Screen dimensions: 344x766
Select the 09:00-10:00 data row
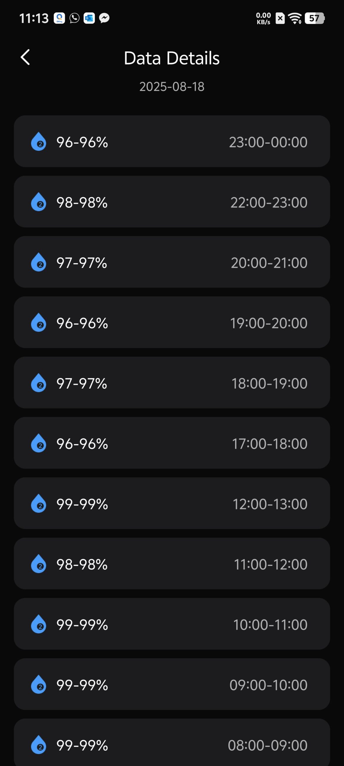click(172, 684)
